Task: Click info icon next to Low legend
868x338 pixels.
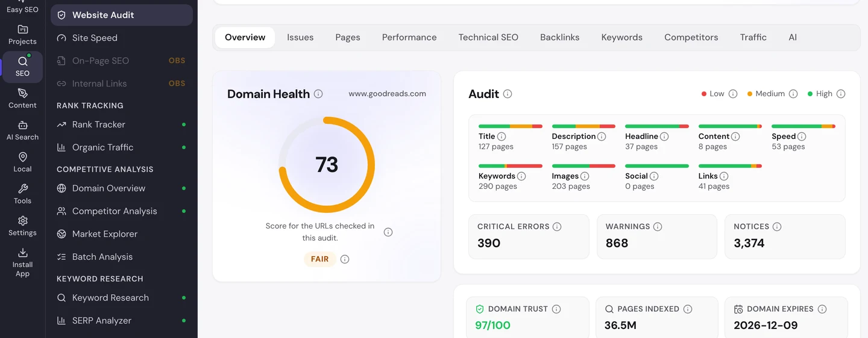Action: click(733, 94)
